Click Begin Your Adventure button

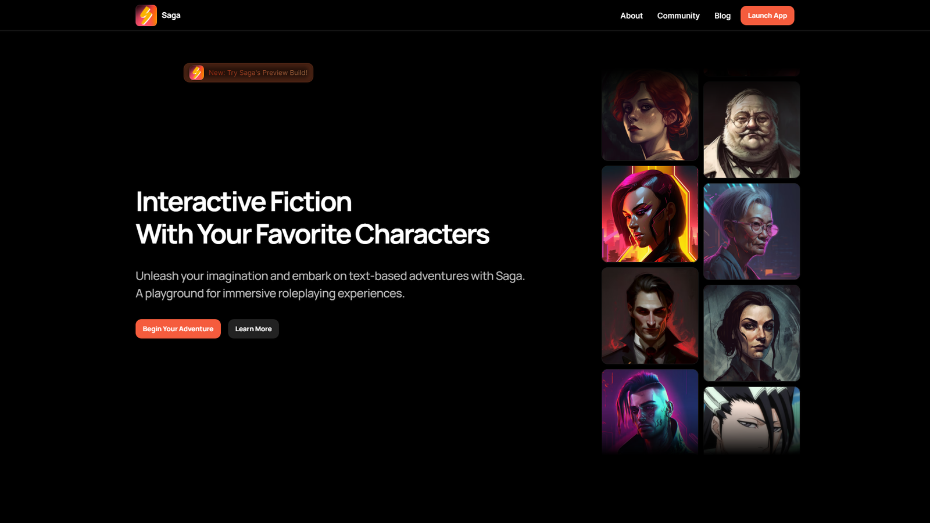point(178,329)
